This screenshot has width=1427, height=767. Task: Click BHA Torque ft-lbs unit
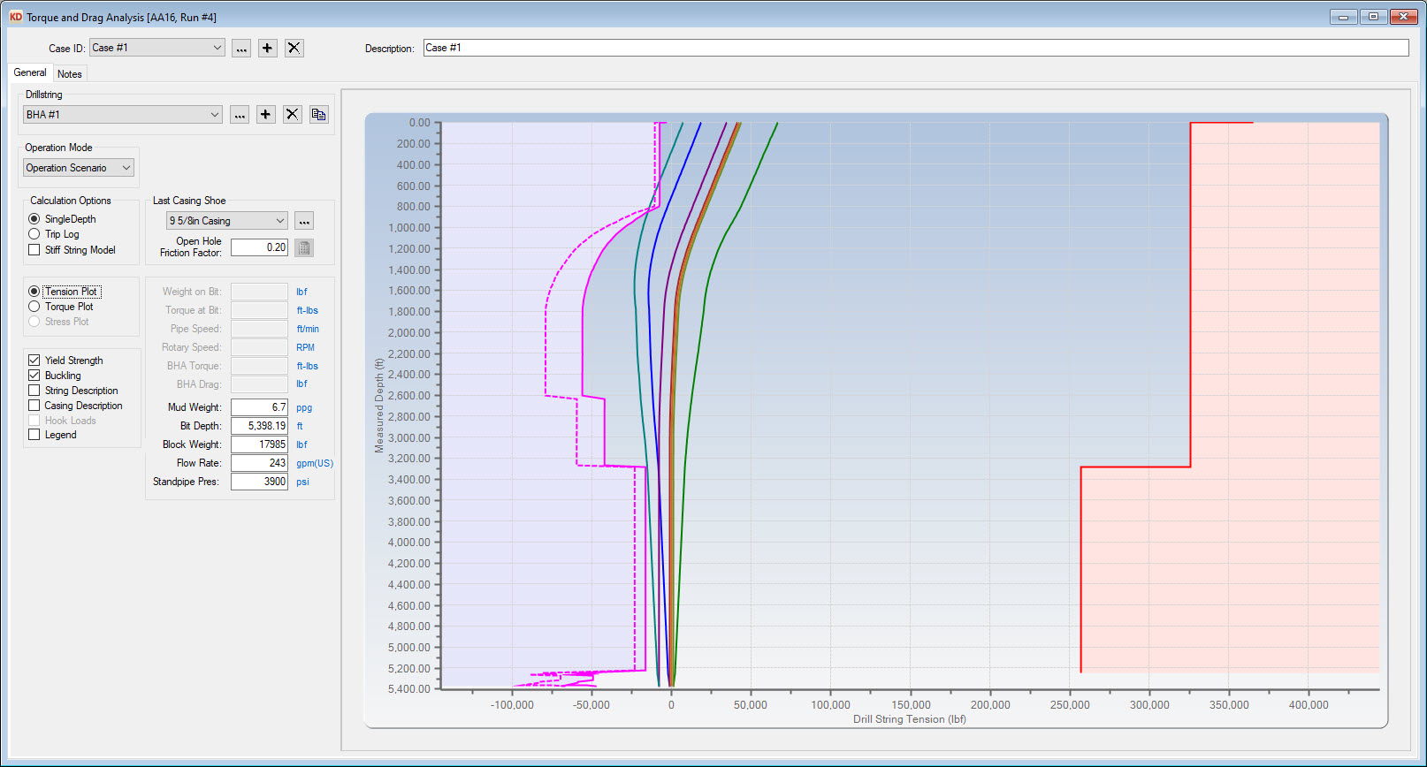tap(307, 366)
